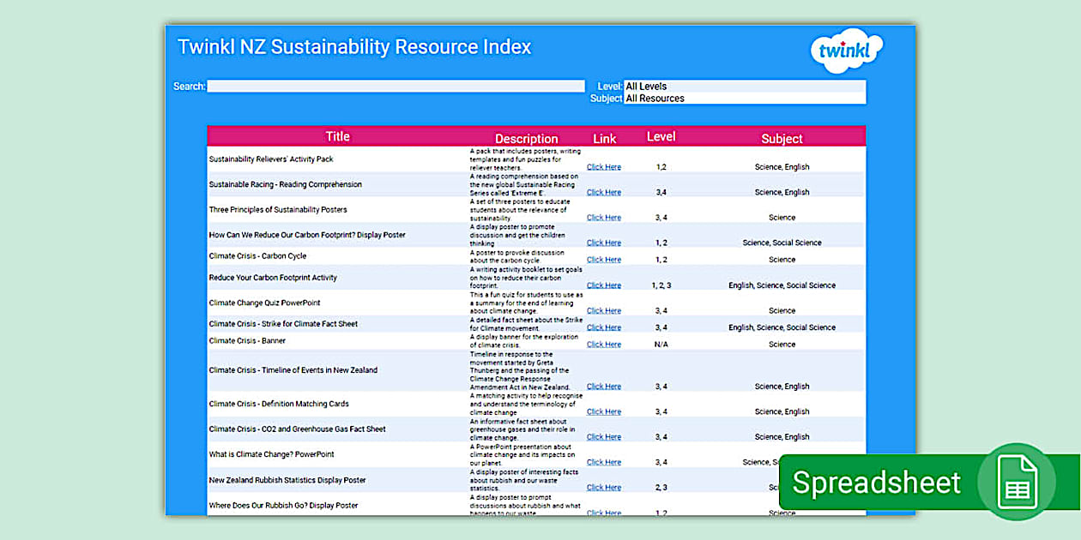Open New Zealand Rubbish Statistics Poster link
This screenshot has width=1081, height=540.
(603, 487)
